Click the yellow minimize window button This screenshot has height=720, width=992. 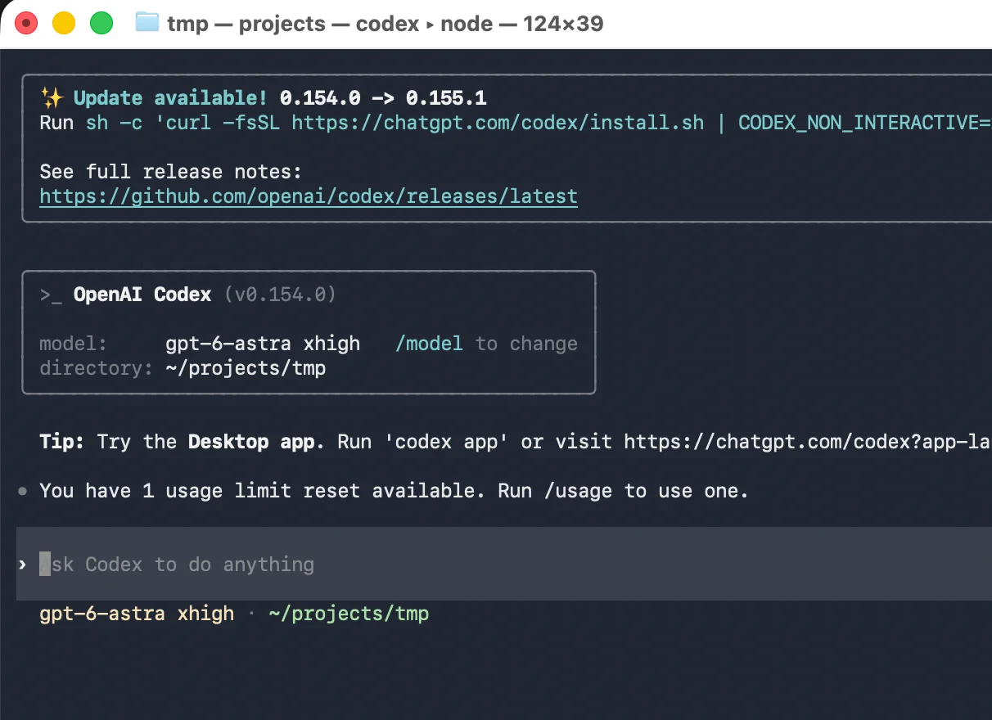(x=64, y=24)
